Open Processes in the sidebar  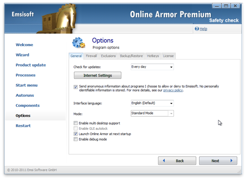26,75
